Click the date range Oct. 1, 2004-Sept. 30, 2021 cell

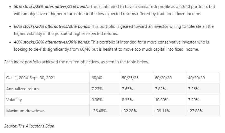30,78
